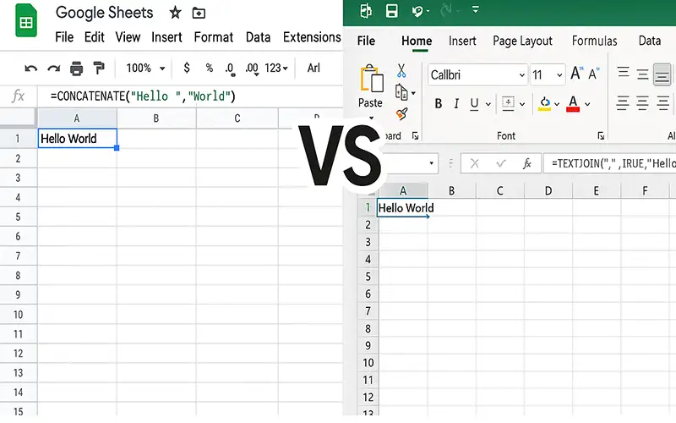Screen dimensions: 676x423
Task: Expand the font size 11 dropdown
Action: coord(547,75)
